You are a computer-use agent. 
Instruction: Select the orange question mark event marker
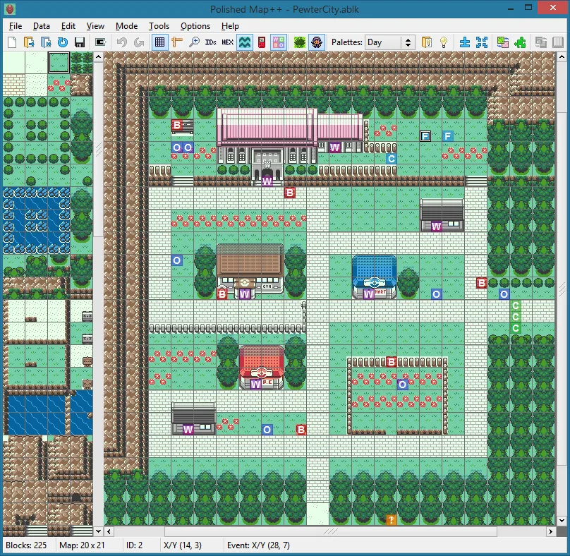coord(391,520)
